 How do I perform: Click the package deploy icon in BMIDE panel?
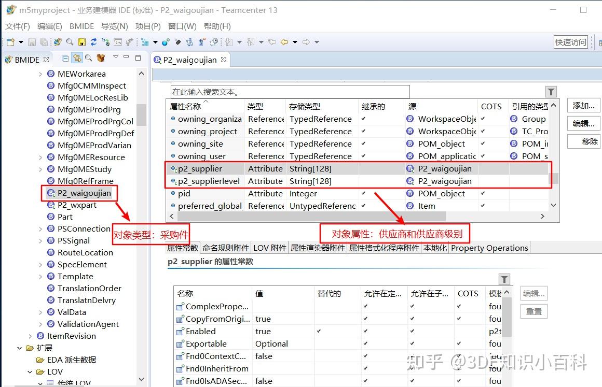click(101, 59)
